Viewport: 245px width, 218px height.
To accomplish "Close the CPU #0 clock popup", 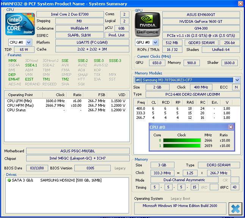I will pos(231,127).
